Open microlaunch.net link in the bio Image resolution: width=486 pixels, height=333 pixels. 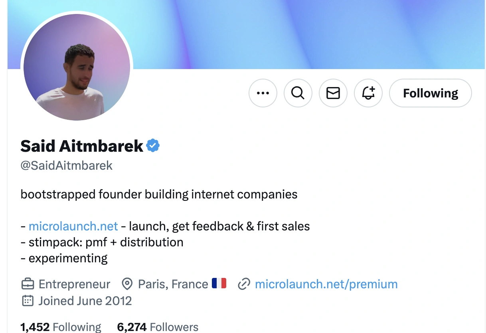click(x=73, y=226)
